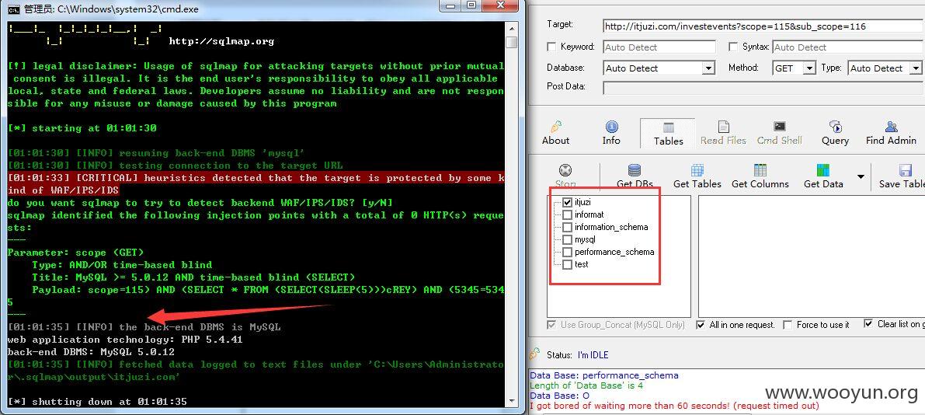
Task: Click the Syntax Auto Detect field
Action: click(847, 47)
